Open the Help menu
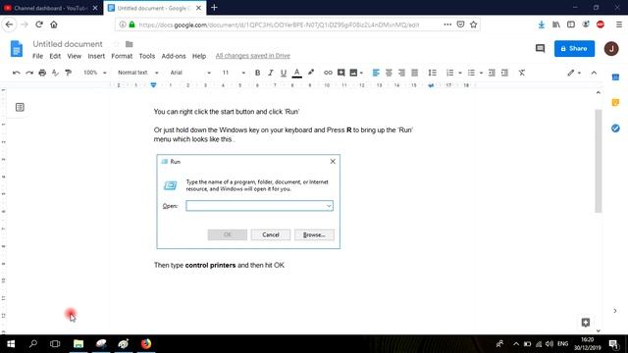 pyautogui.click(x=198, y=56)
